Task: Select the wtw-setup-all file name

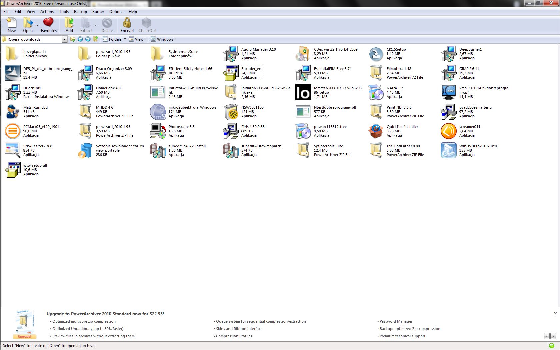Action: click(x=35, y=165)
